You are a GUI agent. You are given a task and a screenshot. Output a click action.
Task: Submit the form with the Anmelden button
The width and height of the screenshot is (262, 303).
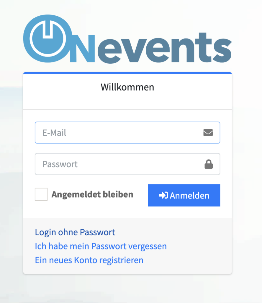click(x=184, y=195)
